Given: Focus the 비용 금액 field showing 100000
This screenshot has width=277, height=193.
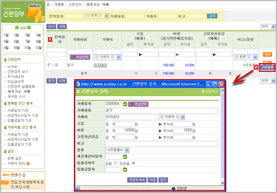Looking at the screenshot, I should point(125,130).
